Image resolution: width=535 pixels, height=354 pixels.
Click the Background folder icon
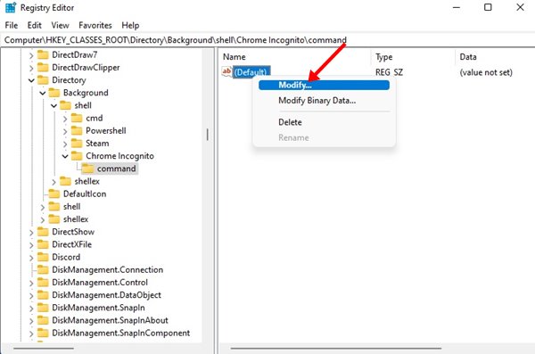[x=53, y=93]
